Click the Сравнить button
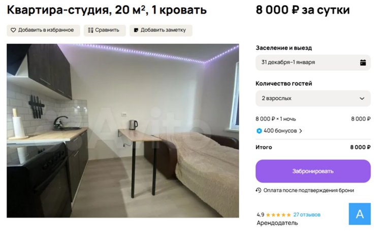Screen dimensions: 386x237 [105, 30]
